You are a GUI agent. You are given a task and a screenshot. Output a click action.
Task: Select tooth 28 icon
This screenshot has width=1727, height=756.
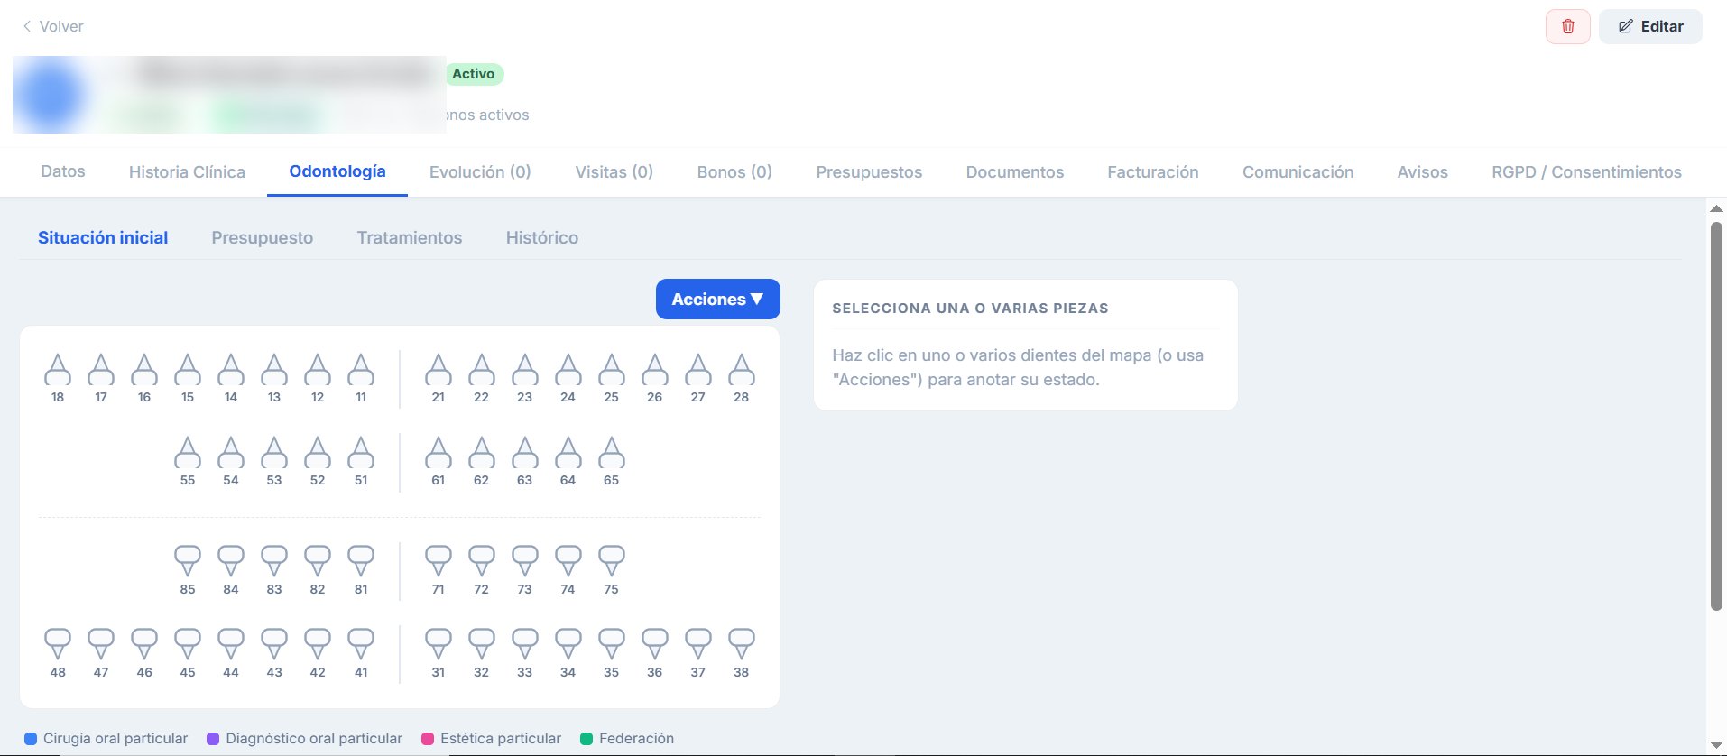[x=742, y=370]
